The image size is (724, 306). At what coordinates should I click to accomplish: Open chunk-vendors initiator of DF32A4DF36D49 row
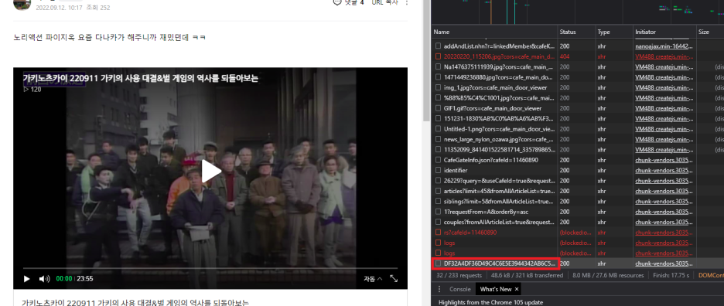(x=664, y=263)
